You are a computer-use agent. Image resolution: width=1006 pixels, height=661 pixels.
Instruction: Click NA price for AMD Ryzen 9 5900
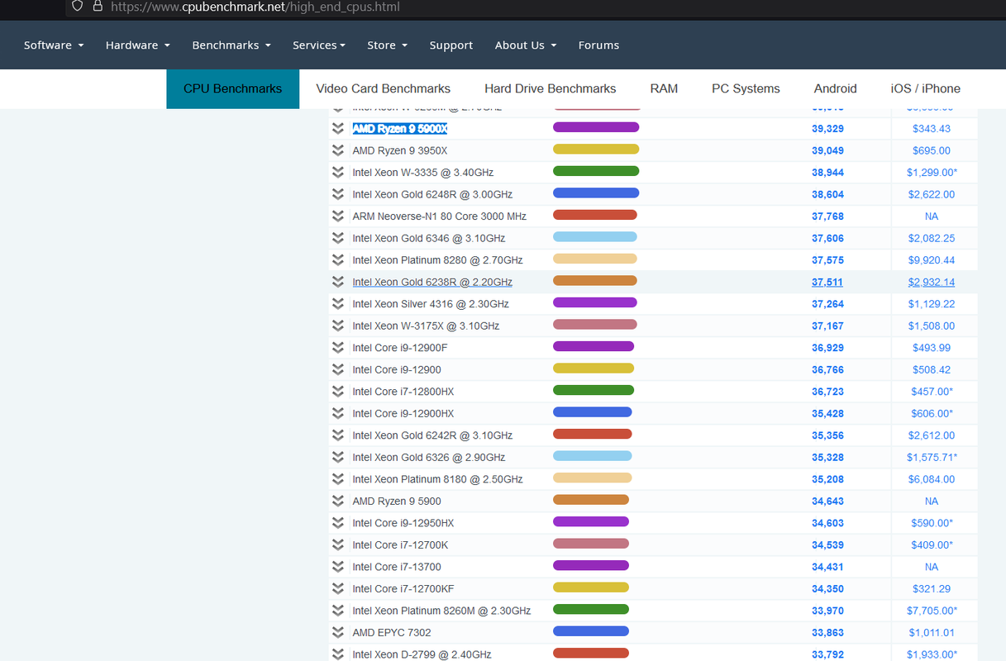pyautogui.click(x=932, y=501)
